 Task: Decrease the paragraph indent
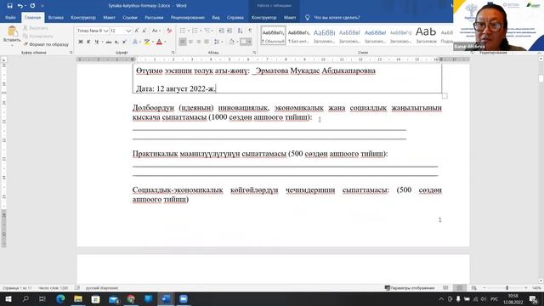(221, 31)
